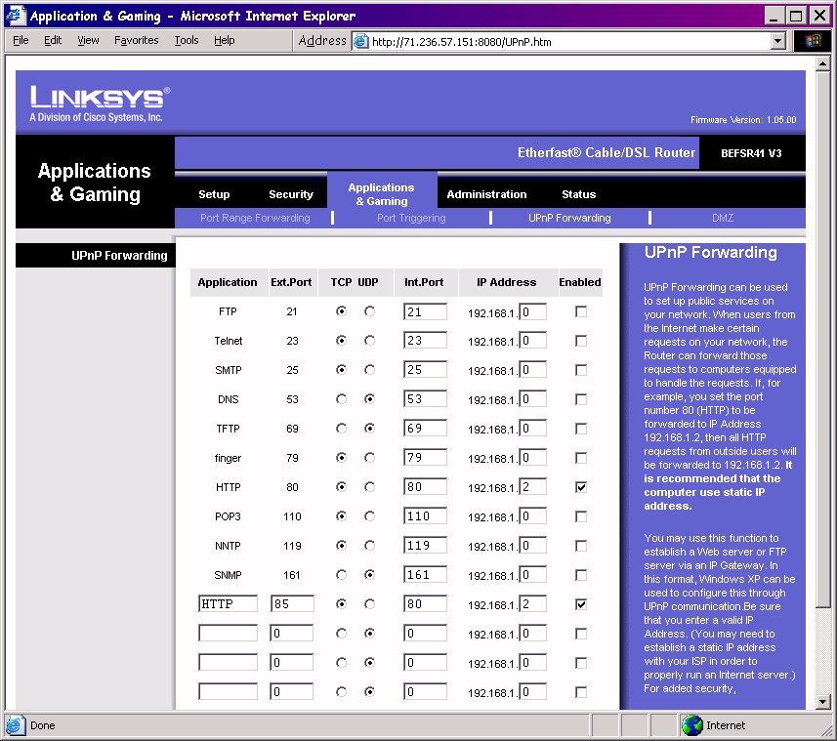The width and height of the screenshot is (837, 741).
Task: Select UDP radio for finger row
Action: pos(369,458)
